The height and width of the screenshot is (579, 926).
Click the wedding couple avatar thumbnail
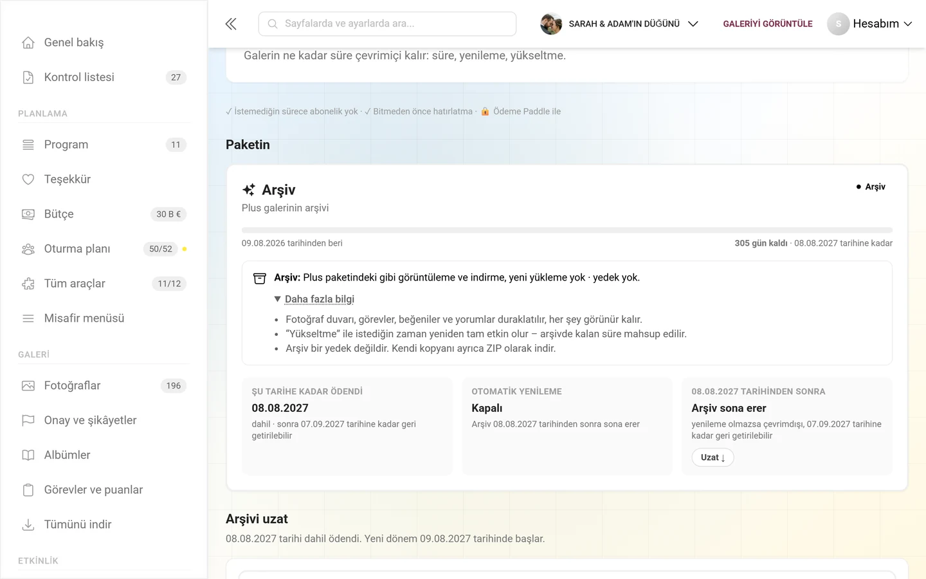point(551,24)
